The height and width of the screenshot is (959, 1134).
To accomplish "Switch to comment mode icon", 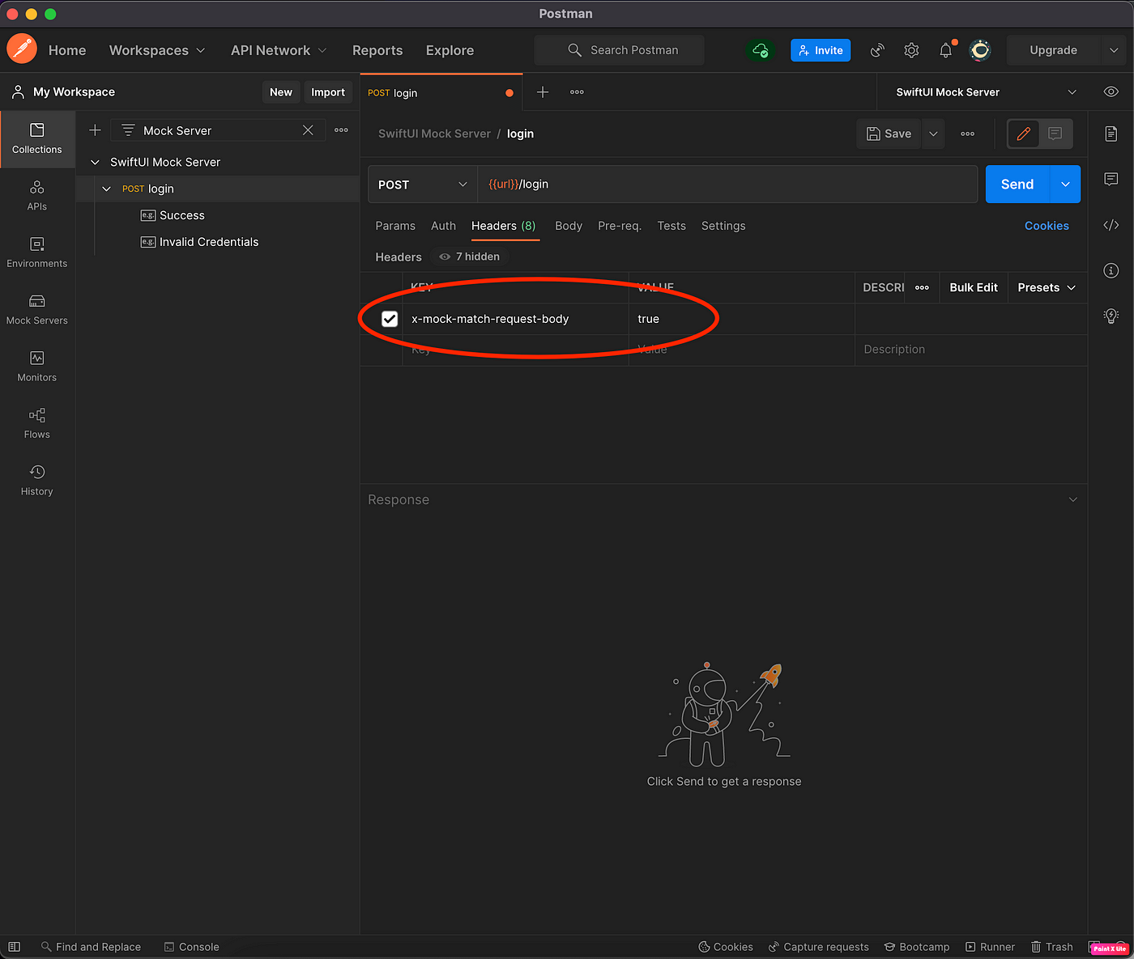I will 1055,134.
